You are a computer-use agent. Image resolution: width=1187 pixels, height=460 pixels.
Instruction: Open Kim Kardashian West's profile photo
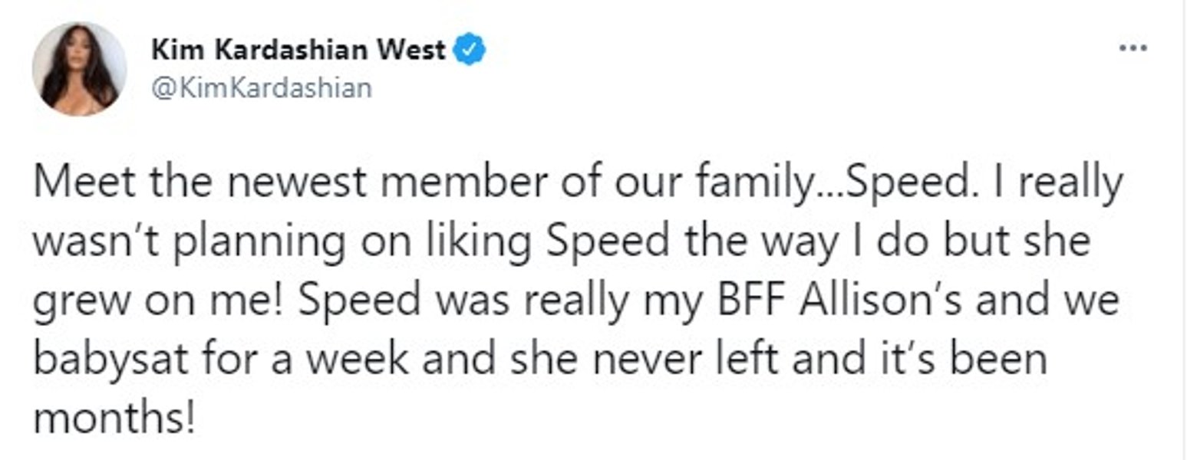coord(79,69)
